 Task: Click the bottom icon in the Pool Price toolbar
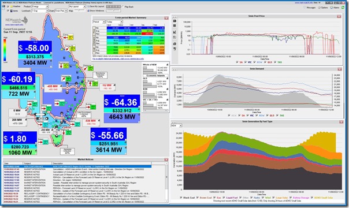point(174,49)
